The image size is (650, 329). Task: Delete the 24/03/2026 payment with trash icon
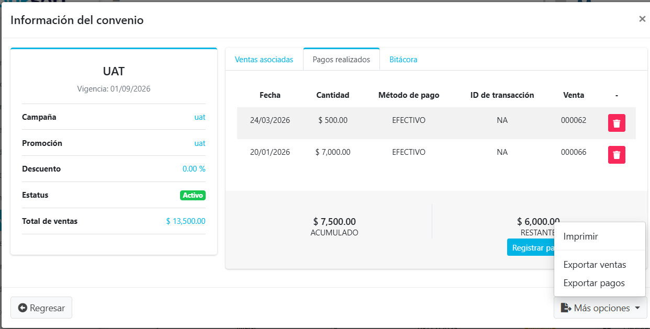617,123
